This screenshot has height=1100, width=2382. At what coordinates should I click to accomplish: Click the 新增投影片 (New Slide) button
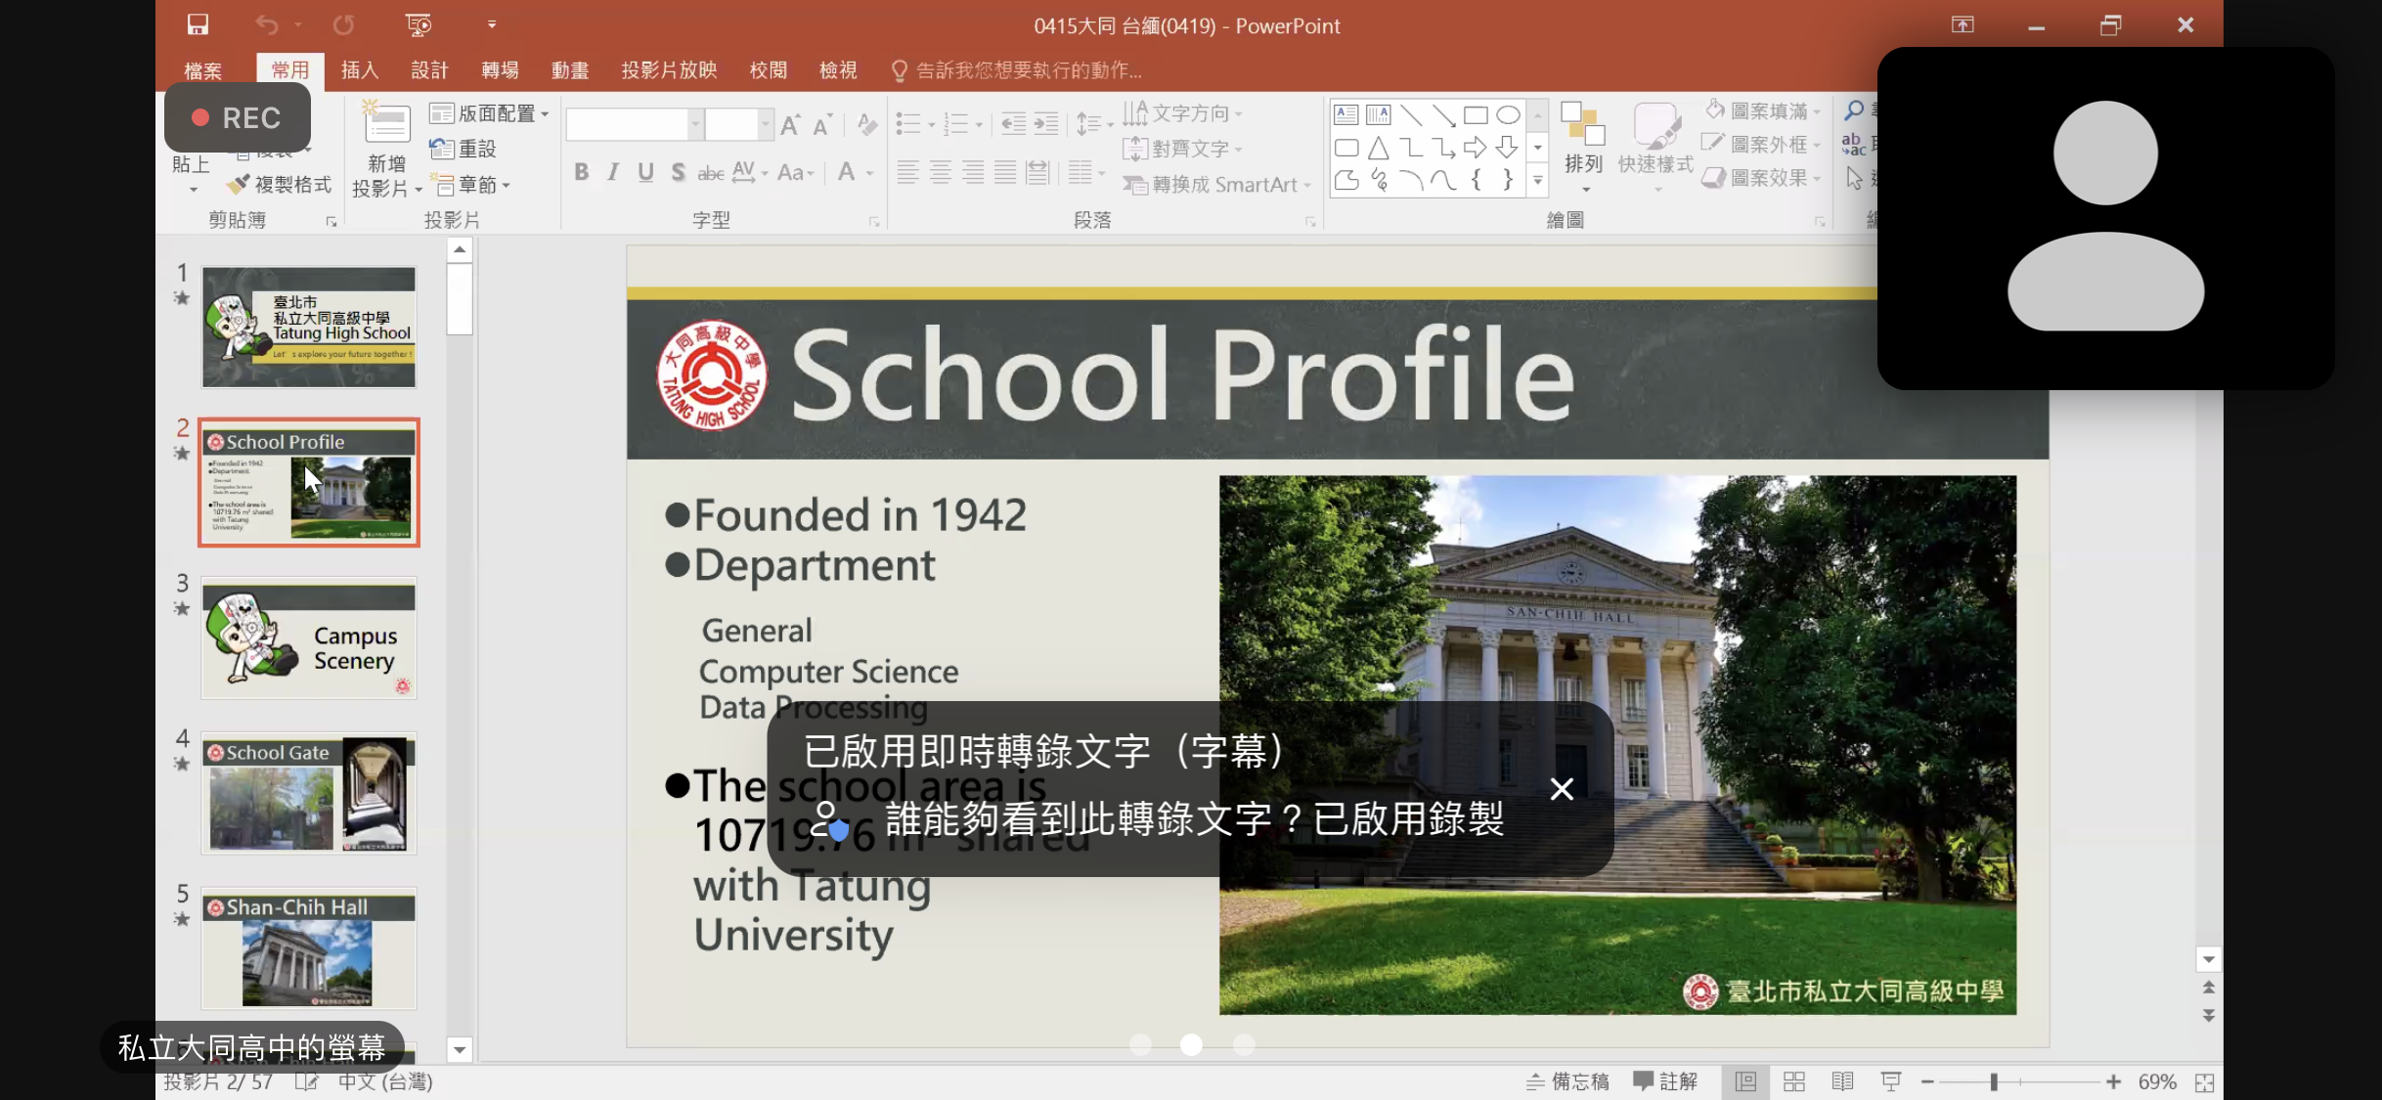(387, 149)
